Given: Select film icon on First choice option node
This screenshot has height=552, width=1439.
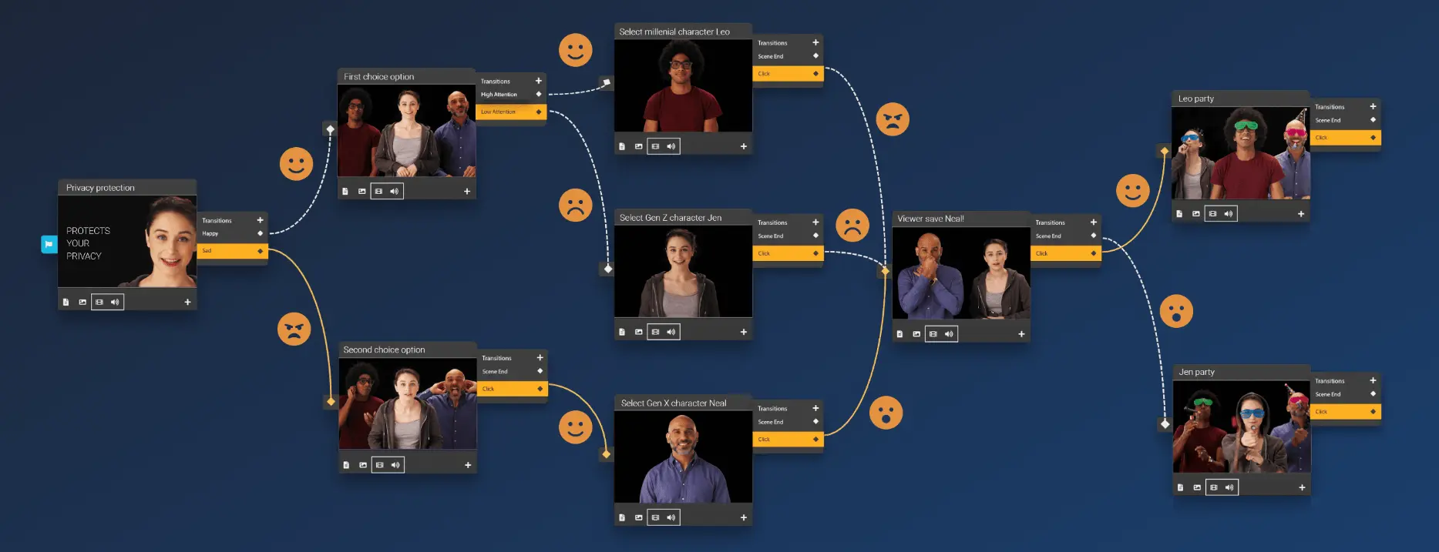Looking at the screenshot, I should [378, 191].
